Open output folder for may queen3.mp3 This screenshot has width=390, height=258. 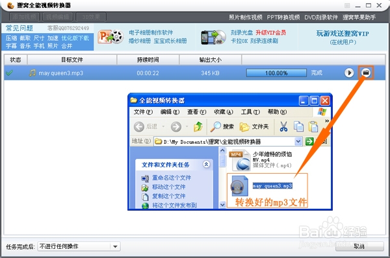point(366,73)
